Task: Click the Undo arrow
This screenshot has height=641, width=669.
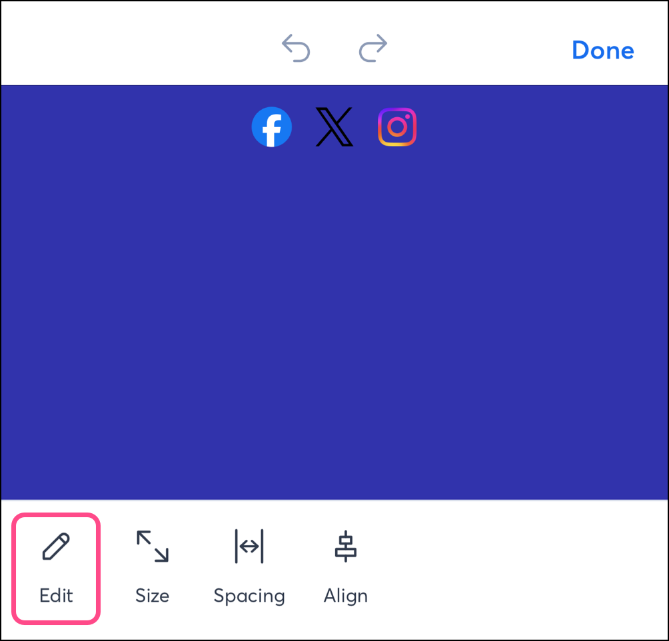Action: pyautogui.click(x=296, y=47)
